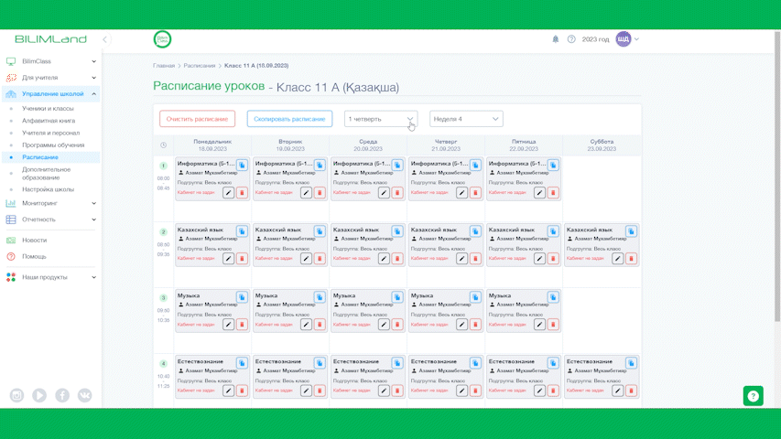Edit Wednesday's Информатика lesson
781x439 pixels.
pyautogui.click(x=384, y=193)
